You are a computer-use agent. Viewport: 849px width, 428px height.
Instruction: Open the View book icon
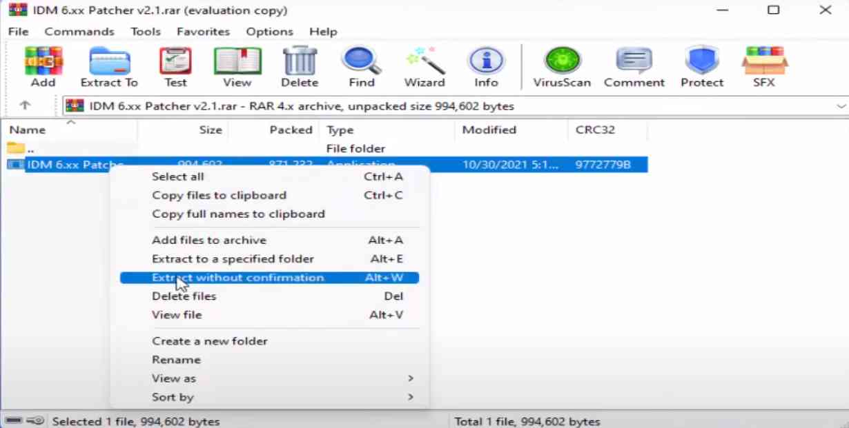click(x=237, y=68)
